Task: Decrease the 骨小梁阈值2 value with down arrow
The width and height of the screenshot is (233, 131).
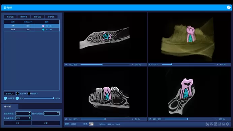Action: pyautogui.click(x=30, y=119)
